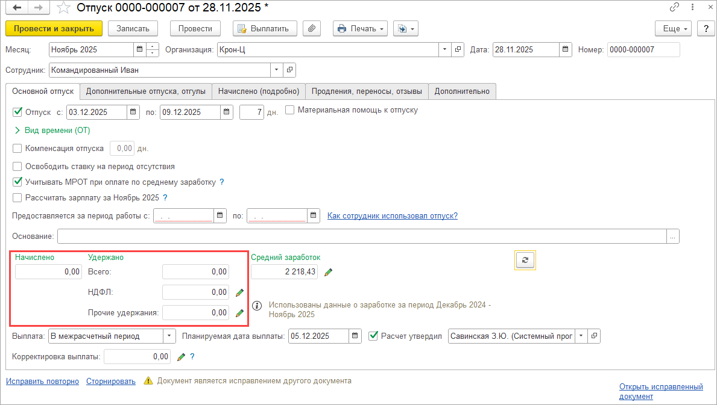717x405 pixels.
Task: Open the Печать dropdown menu
Action: coord(361,28)
